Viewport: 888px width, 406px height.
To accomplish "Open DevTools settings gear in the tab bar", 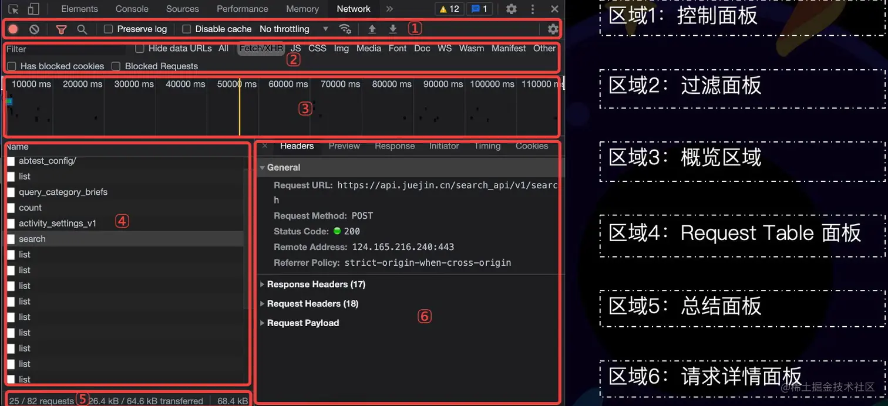I will click(512, 9).
